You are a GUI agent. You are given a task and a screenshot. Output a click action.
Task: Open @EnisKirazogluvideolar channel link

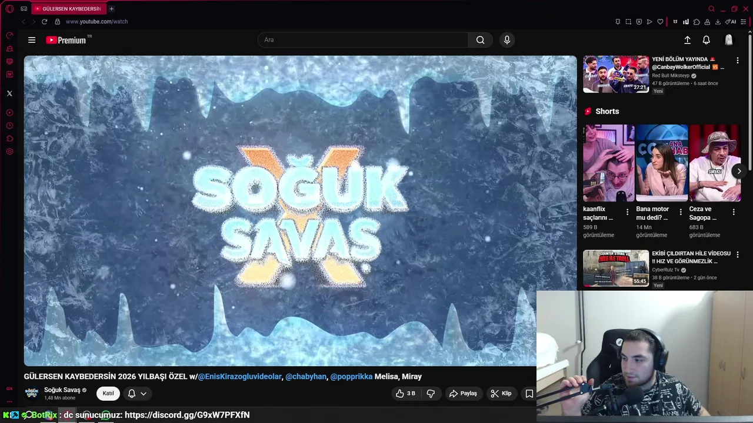[239, 377]
